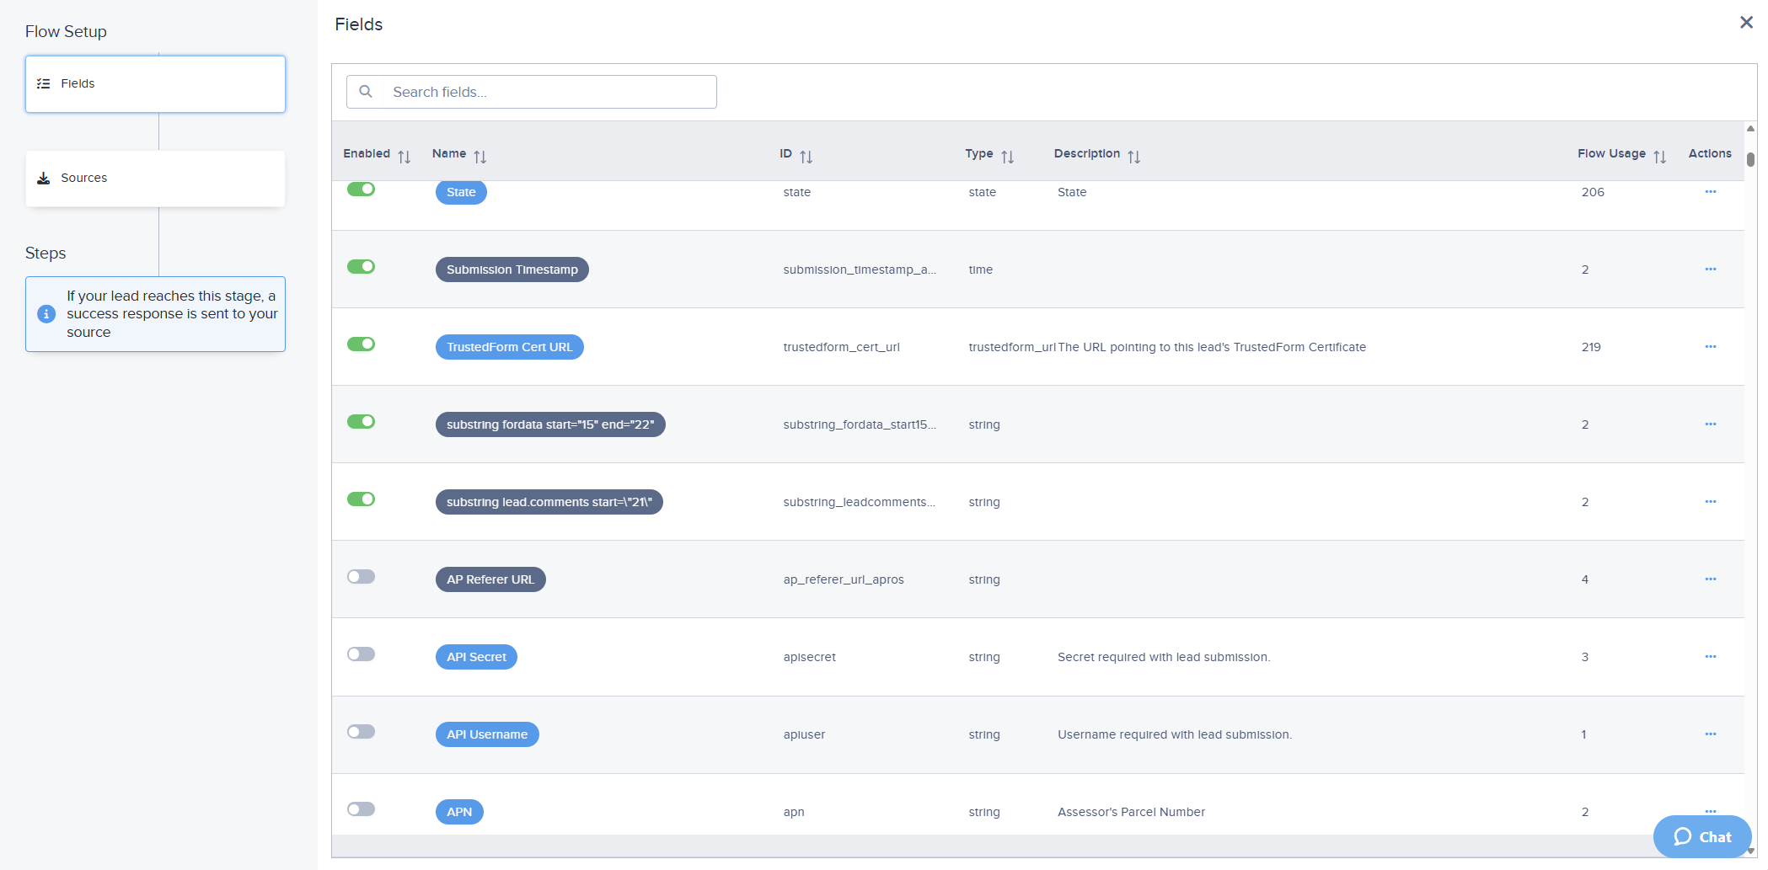The height and width of the screenshot is (870, 1768).
Task: Click the three-dot actions icon for API Secret
Action: click(1710, 657)
